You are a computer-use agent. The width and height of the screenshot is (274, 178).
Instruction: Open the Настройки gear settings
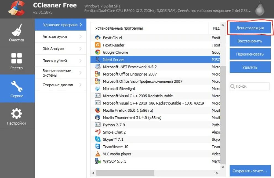point(17,116)
